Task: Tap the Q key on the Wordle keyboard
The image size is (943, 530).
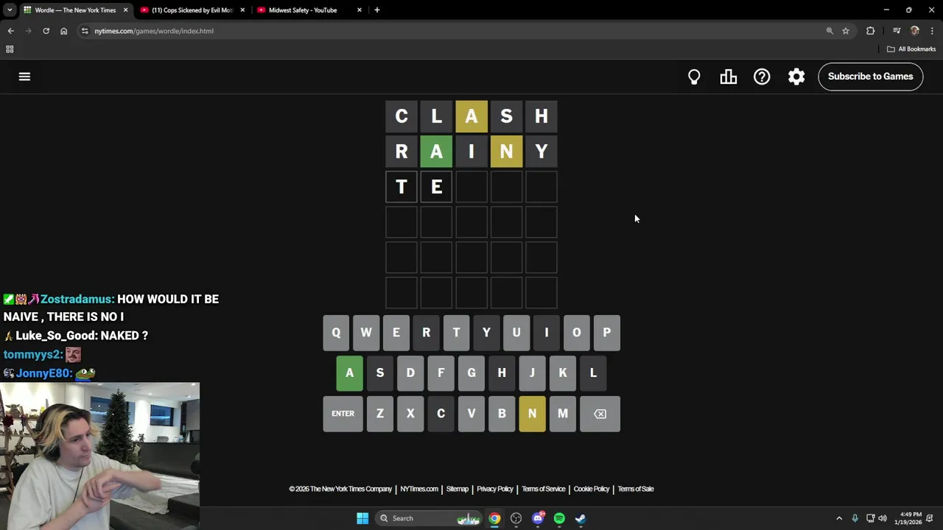Action: click(336, 333)
